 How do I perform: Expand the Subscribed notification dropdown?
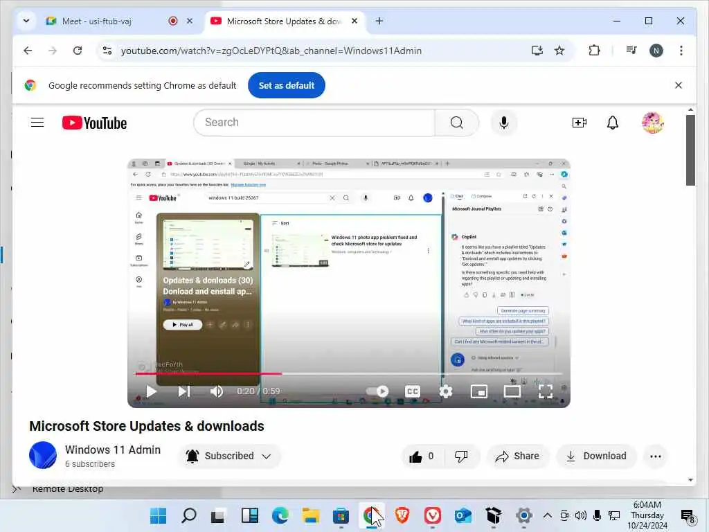tap(228, 456)
